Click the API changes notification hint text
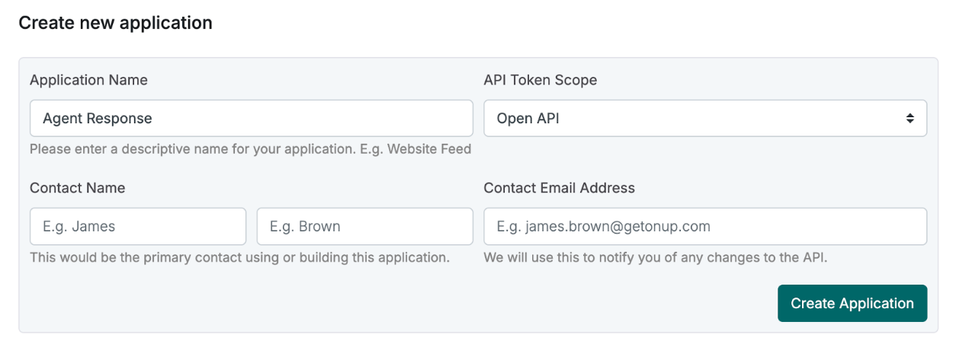956x347 pixels. click(655, 257)
